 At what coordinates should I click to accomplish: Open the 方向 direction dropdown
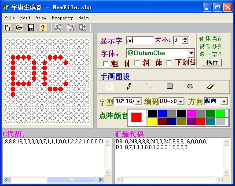pos(224,102)
